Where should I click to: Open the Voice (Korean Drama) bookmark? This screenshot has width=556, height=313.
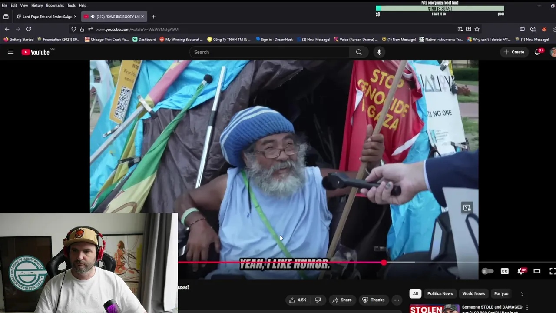coord(355,39)
